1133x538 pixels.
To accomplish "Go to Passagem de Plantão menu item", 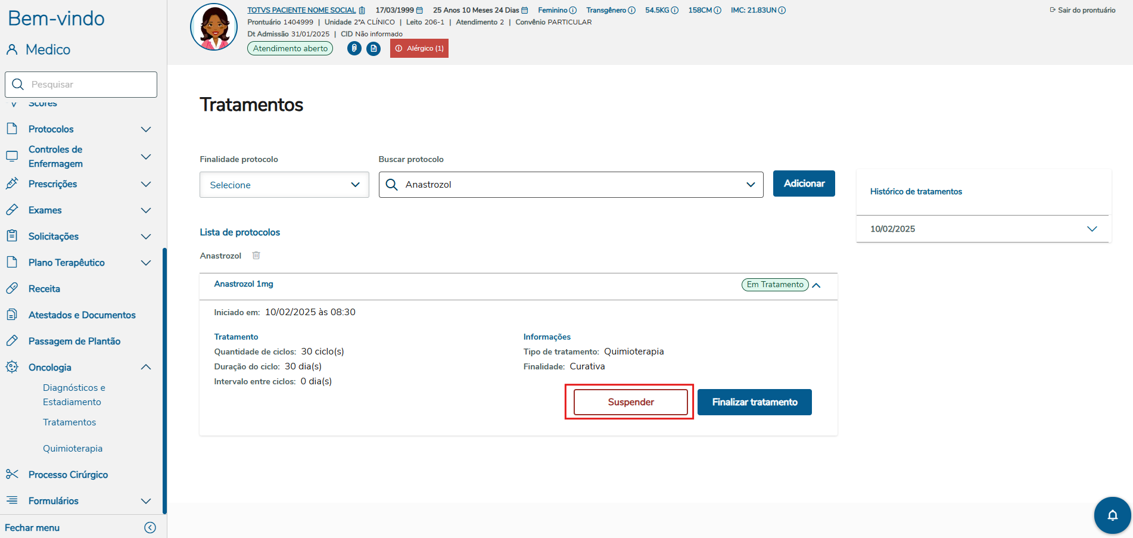I will [74, 341].
